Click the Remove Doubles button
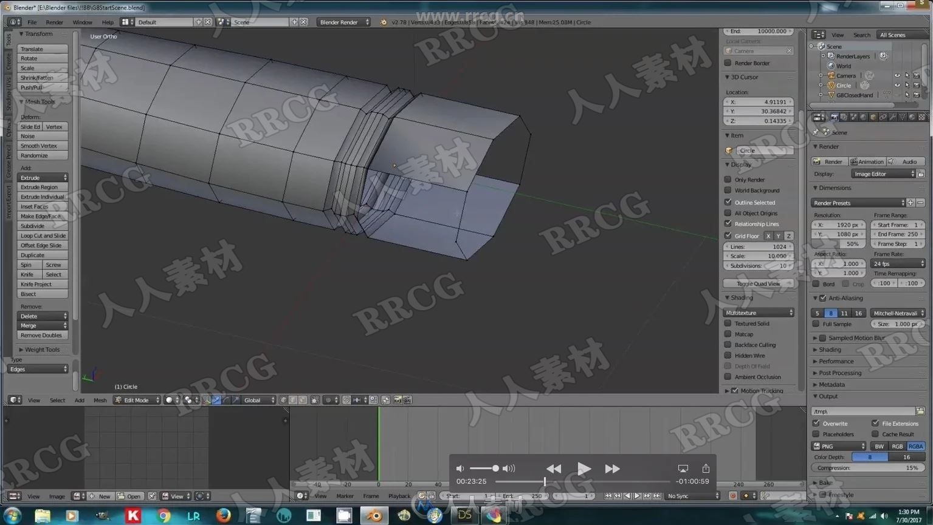This screenshot has width=933, height=525. (x=43, y=335)
